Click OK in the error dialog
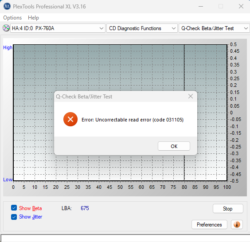250x242 pixels. coord(174,146)
